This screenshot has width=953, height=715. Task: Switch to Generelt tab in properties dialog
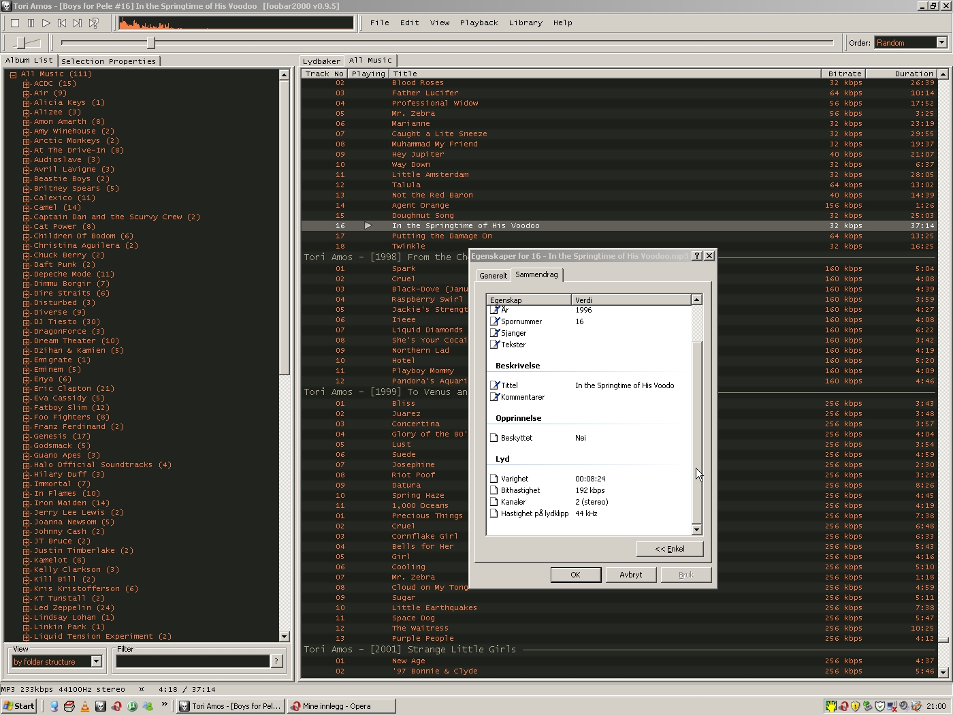[493, 276]
